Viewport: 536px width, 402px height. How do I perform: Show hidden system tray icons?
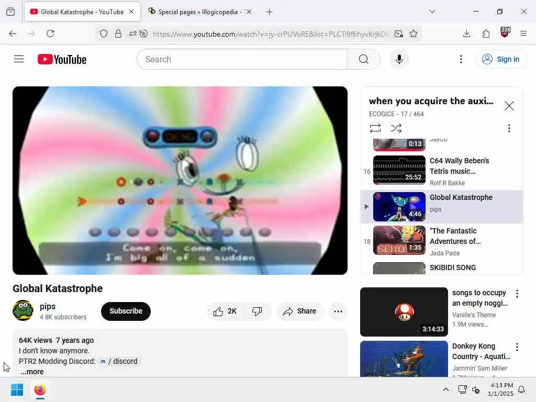[x=446, y=389]
